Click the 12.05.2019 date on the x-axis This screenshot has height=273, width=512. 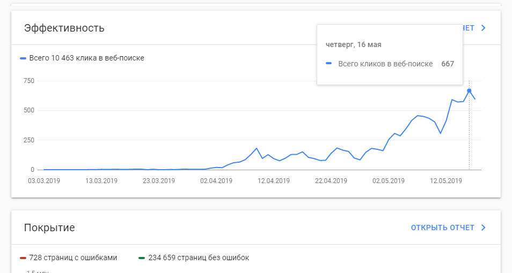click(x=447, y=181)
